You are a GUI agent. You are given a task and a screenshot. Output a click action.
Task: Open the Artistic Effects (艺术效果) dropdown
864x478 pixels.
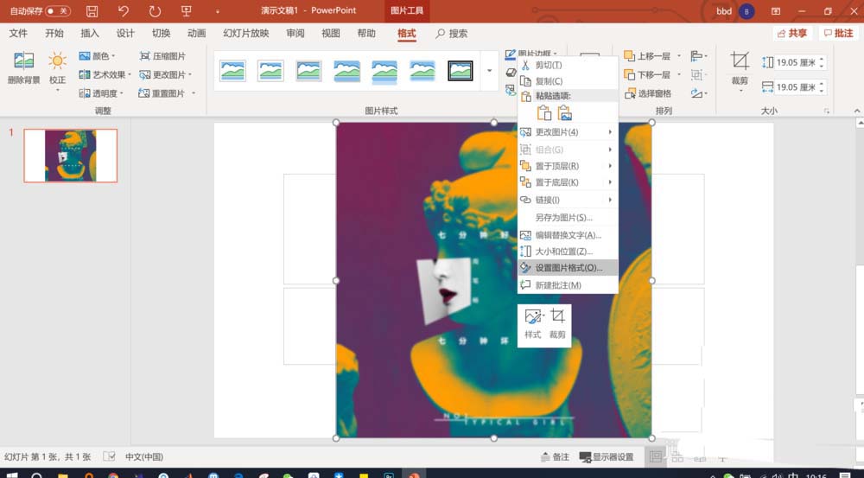[105, 74]
